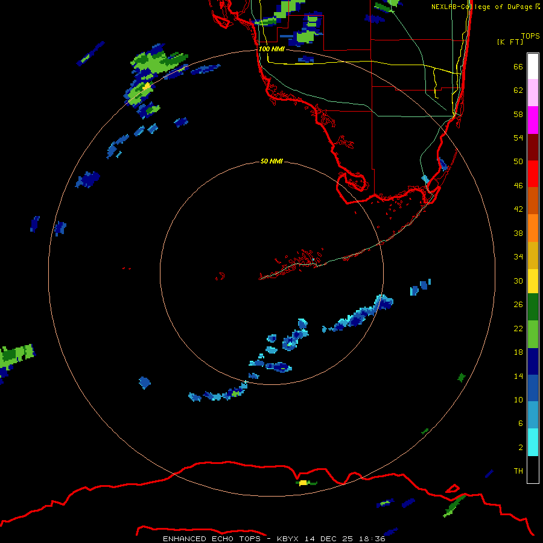Pick the orange 42 kft legend swatch
Viewport: 543px width, 543px height.
[533, 228]
